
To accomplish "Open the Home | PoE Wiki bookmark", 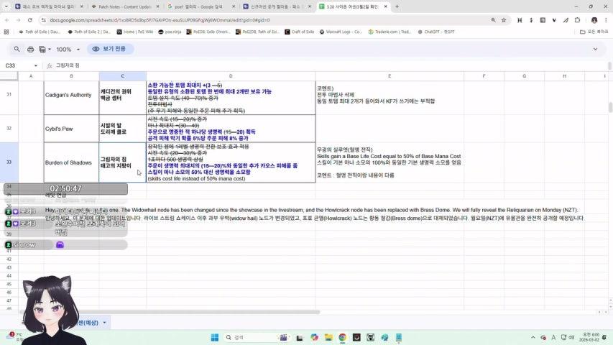I will click(x=135, y=32).
